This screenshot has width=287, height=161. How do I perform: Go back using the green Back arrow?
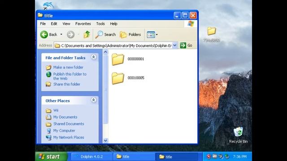pos(44,34)
